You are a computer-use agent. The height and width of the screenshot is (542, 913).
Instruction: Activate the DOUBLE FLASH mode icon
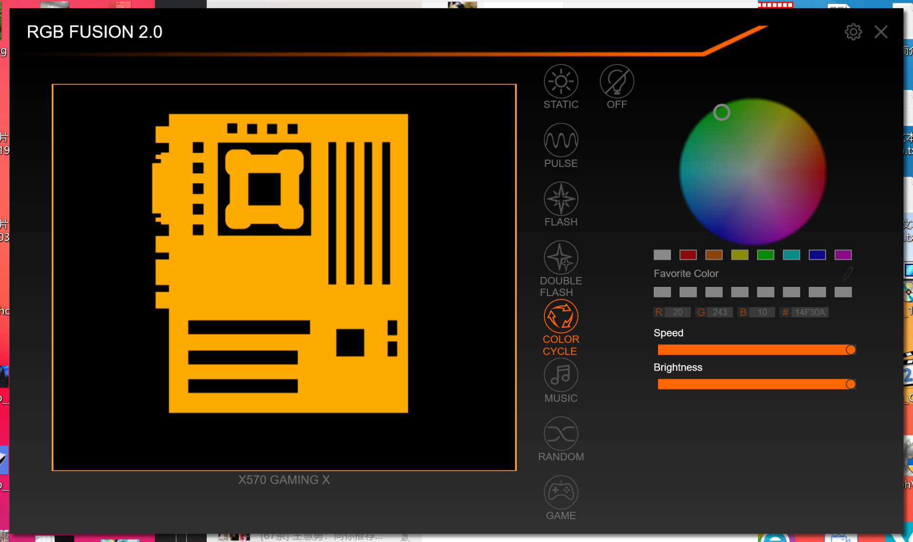tap(561, 257)
